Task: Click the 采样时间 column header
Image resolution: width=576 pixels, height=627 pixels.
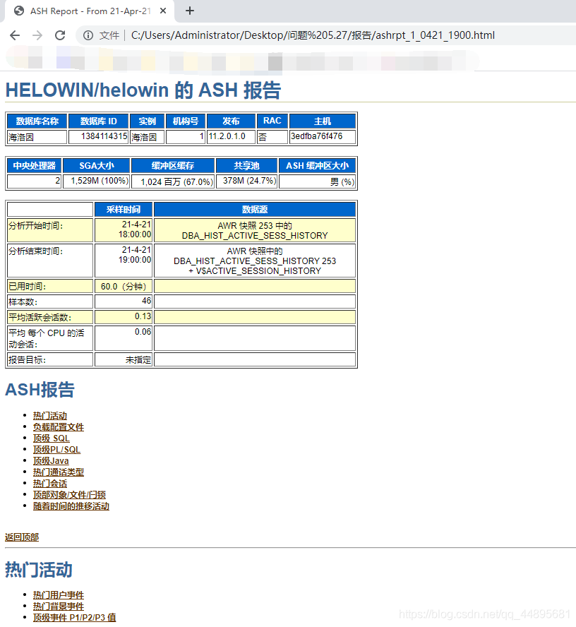Action: [x=124, y=210]
